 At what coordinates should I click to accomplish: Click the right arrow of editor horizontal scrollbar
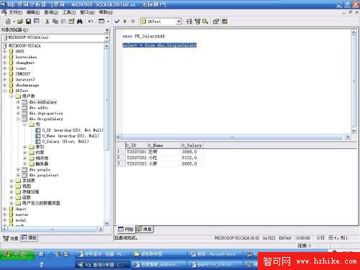(348, 137)
